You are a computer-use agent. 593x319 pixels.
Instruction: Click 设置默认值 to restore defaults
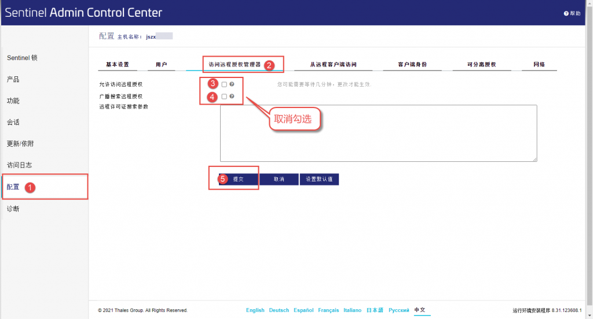(x=319, y=180)
